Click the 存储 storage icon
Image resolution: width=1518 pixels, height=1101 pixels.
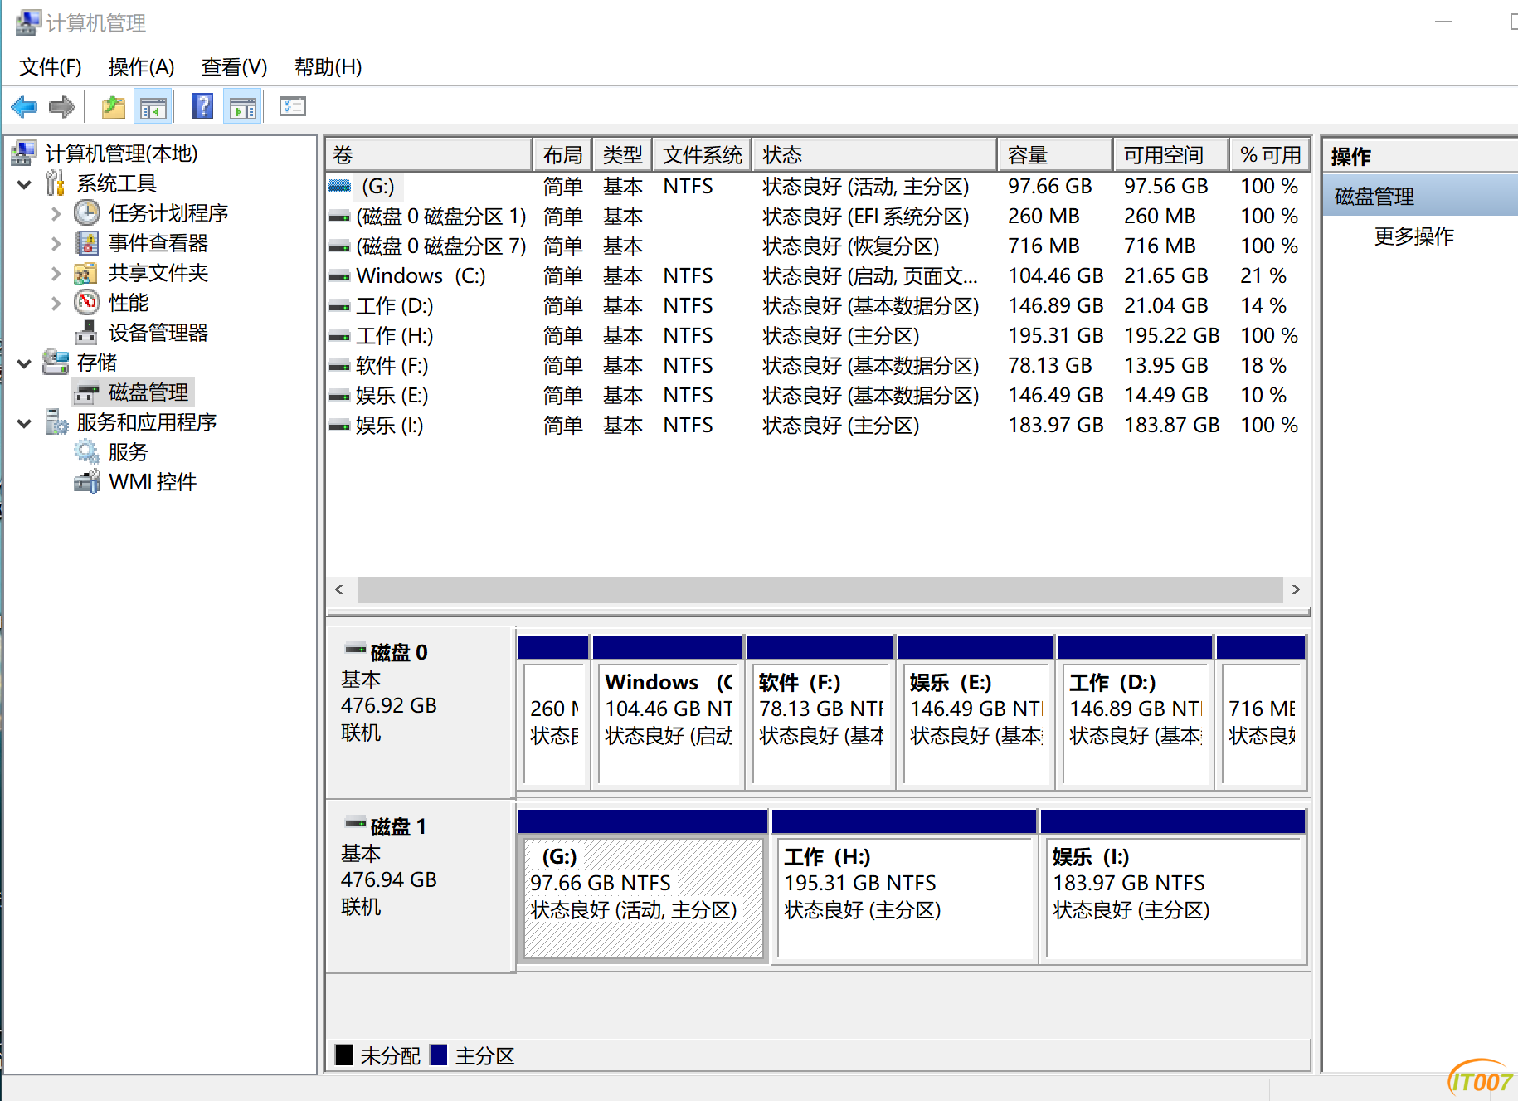[x=56, y=362]
